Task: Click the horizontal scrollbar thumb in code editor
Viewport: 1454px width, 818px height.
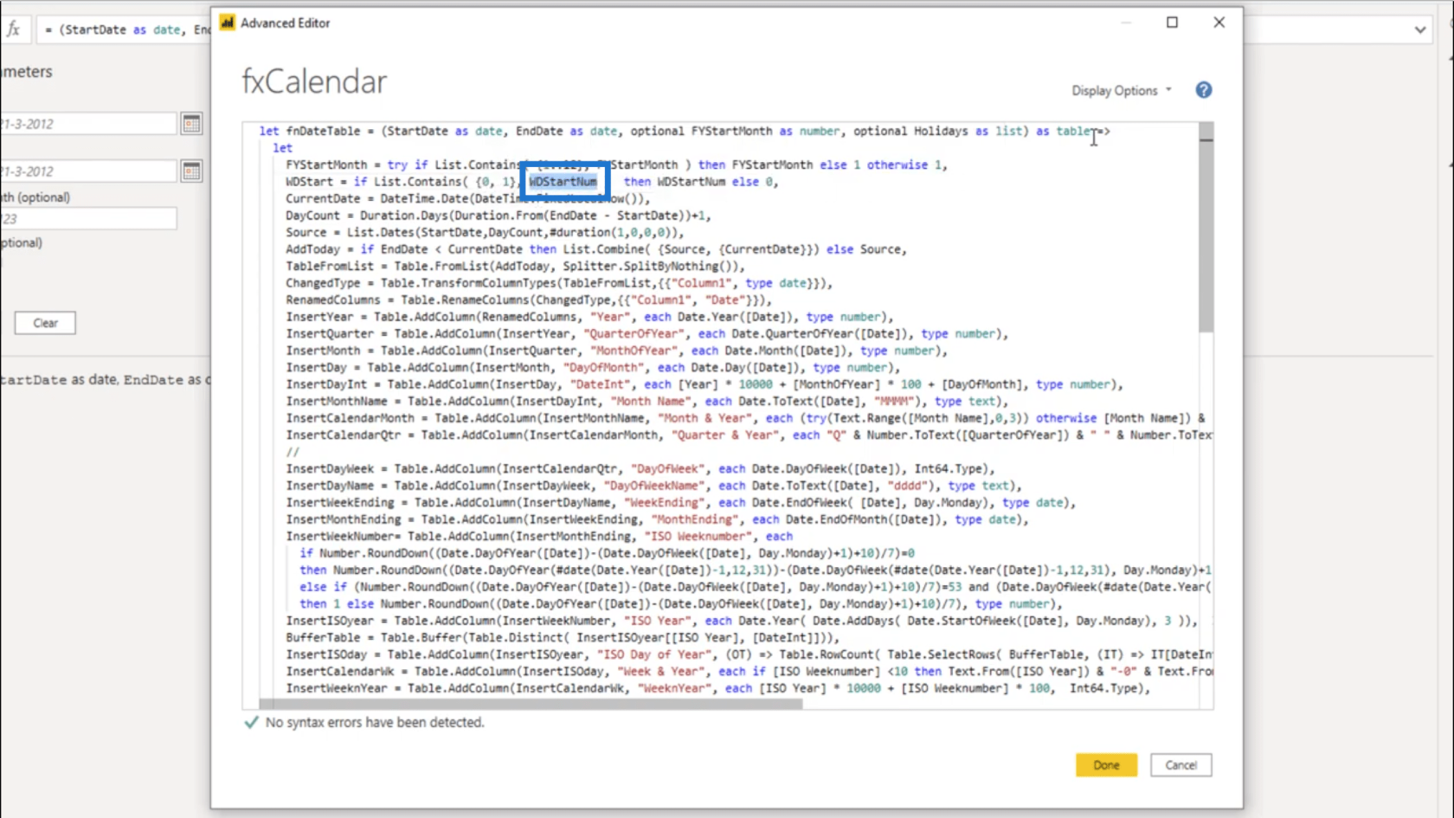Action: [531, 704]
